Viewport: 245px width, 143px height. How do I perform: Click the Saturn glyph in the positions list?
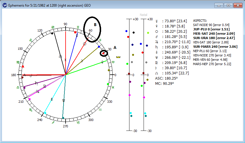pyautogui.click(x=157, y=47)
